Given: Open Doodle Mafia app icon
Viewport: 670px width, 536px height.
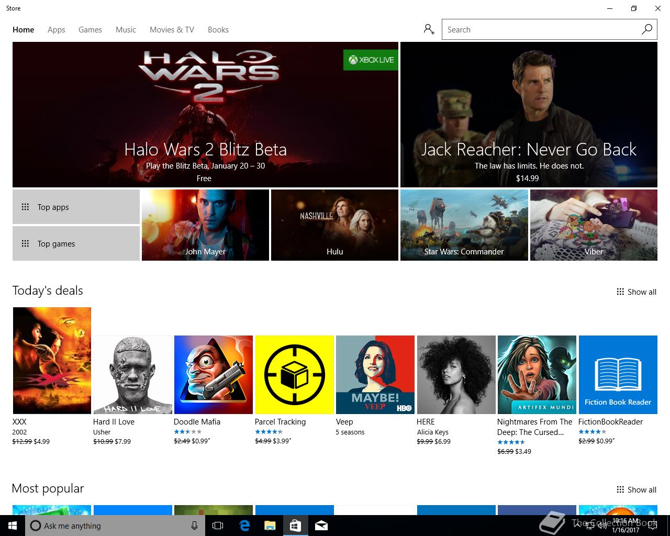Looking at the screenshot, I should tap(214, 375).
